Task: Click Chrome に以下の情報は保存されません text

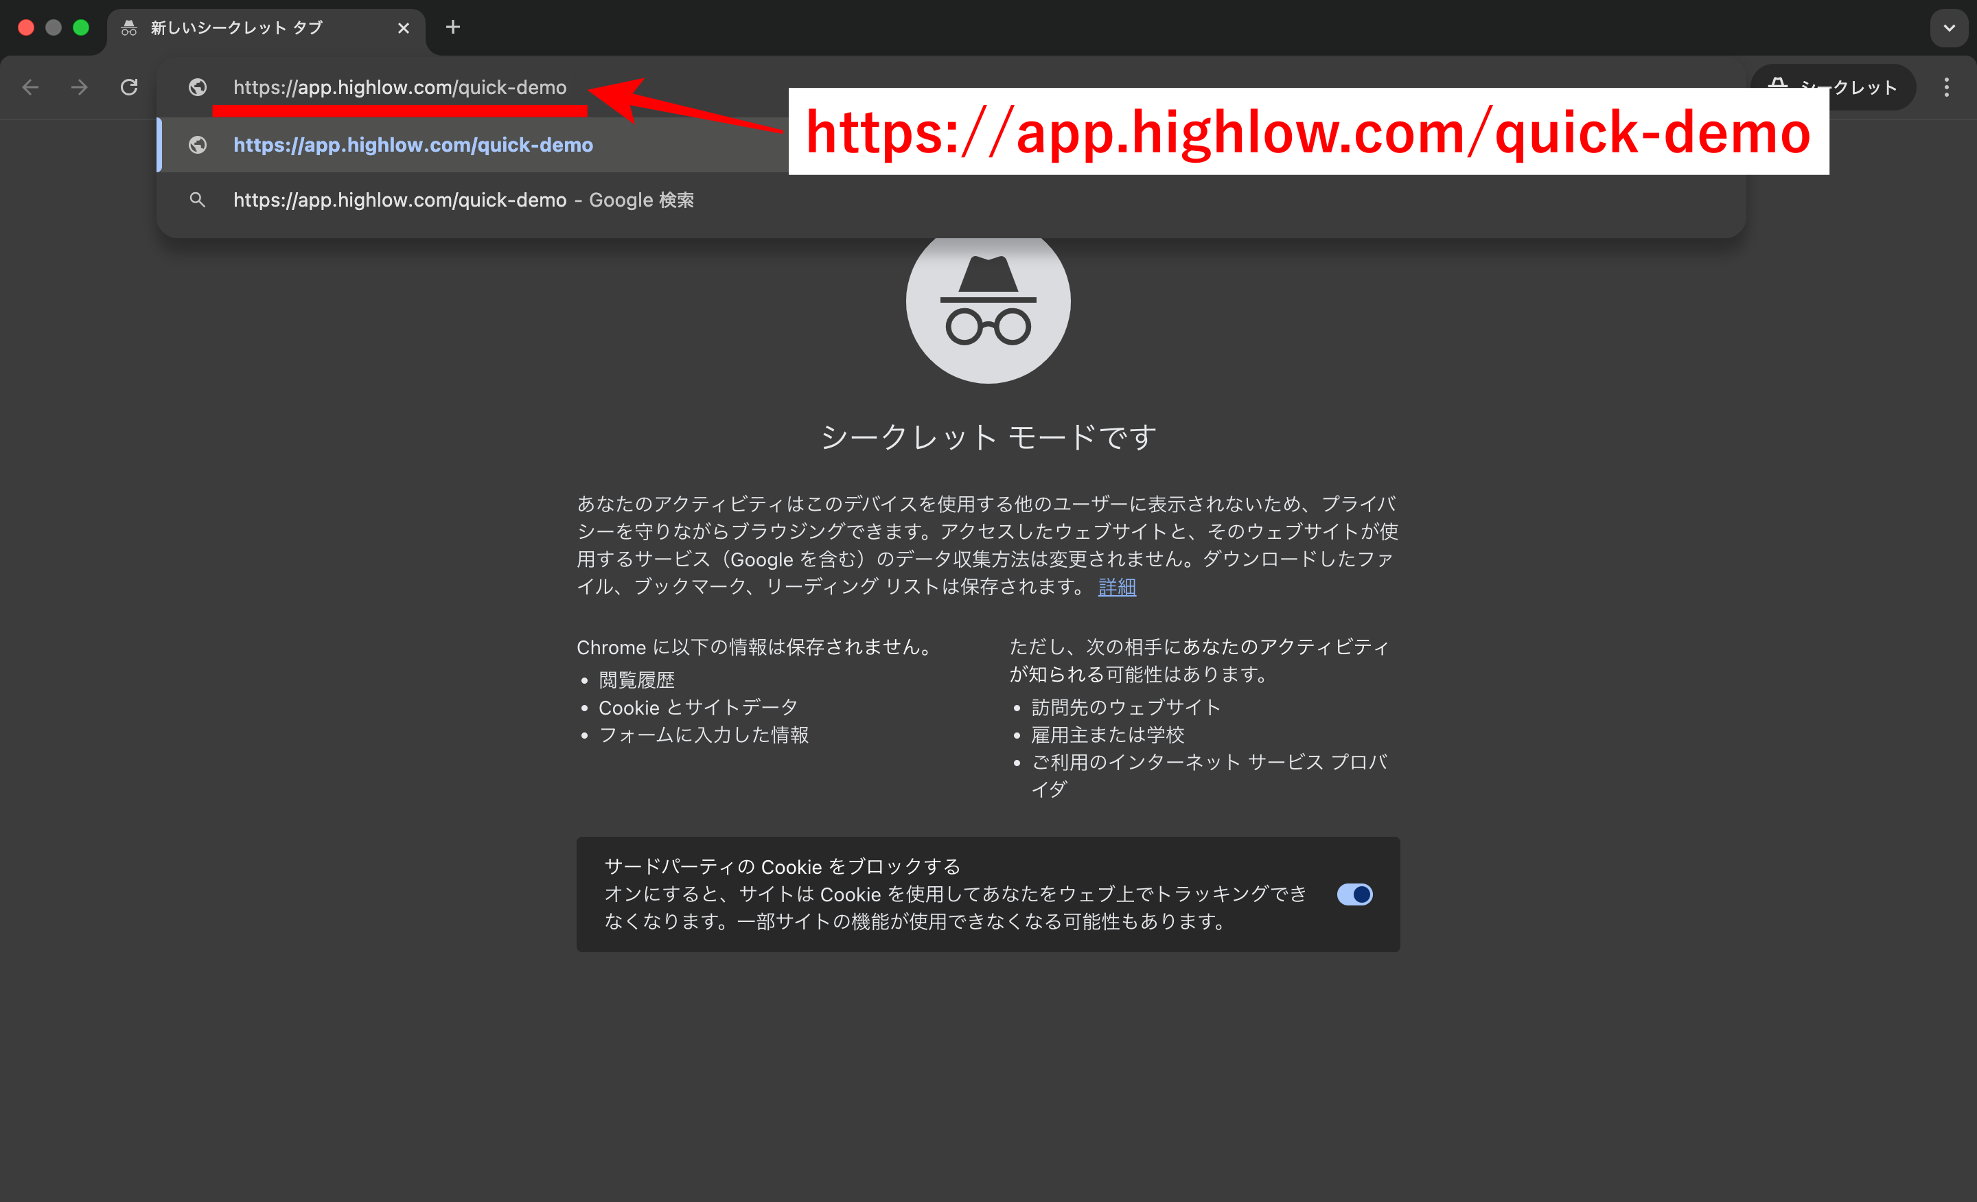Action: (755, 647)
